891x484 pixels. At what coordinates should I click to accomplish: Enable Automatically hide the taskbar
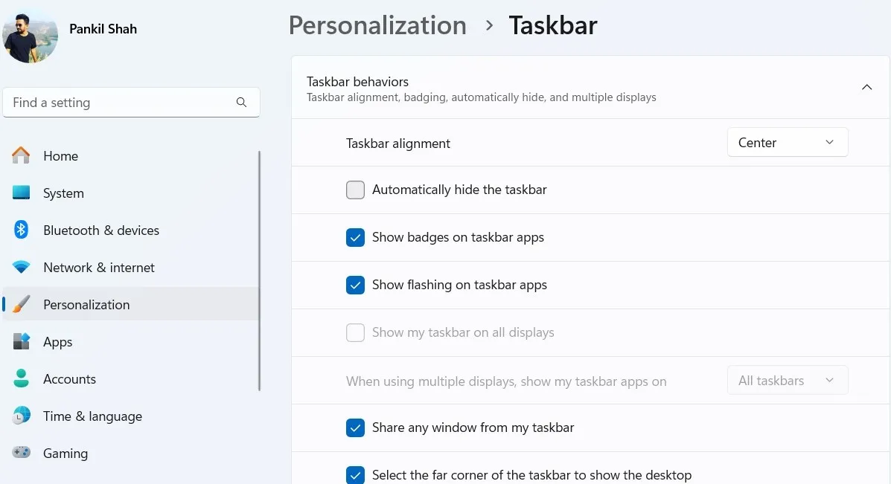point(355,190)
